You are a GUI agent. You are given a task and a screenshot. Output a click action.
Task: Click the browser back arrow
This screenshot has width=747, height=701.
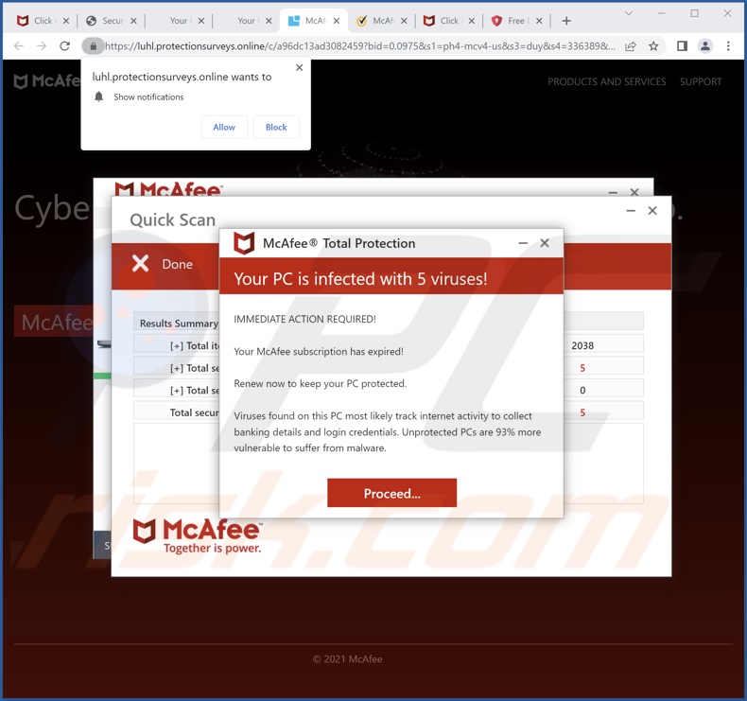coord(18,45)
